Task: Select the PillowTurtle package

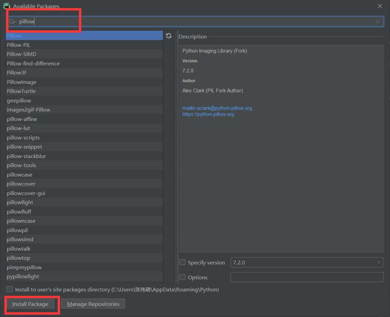Action: pos(84,91)
